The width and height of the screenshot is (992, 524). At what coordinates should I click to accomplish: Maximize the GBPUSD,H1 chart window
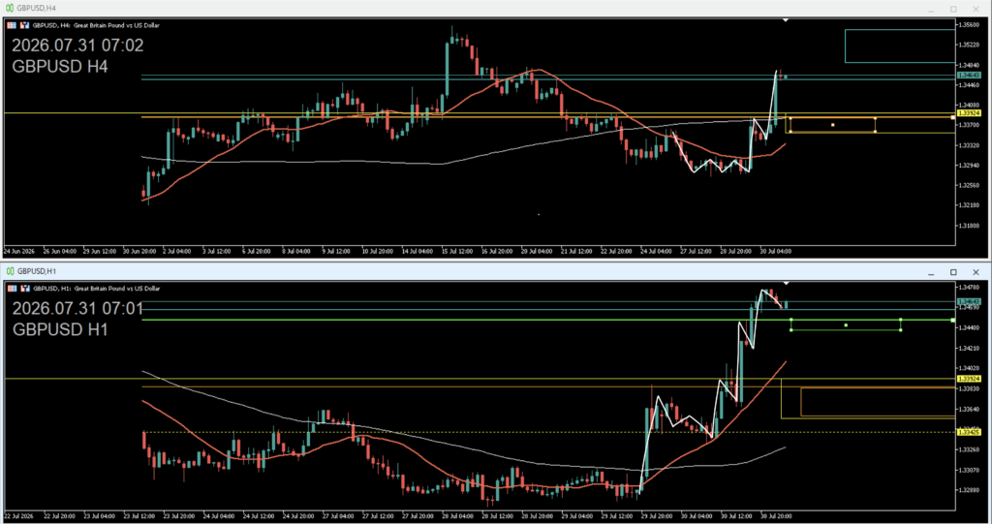(x=953, y=272)
